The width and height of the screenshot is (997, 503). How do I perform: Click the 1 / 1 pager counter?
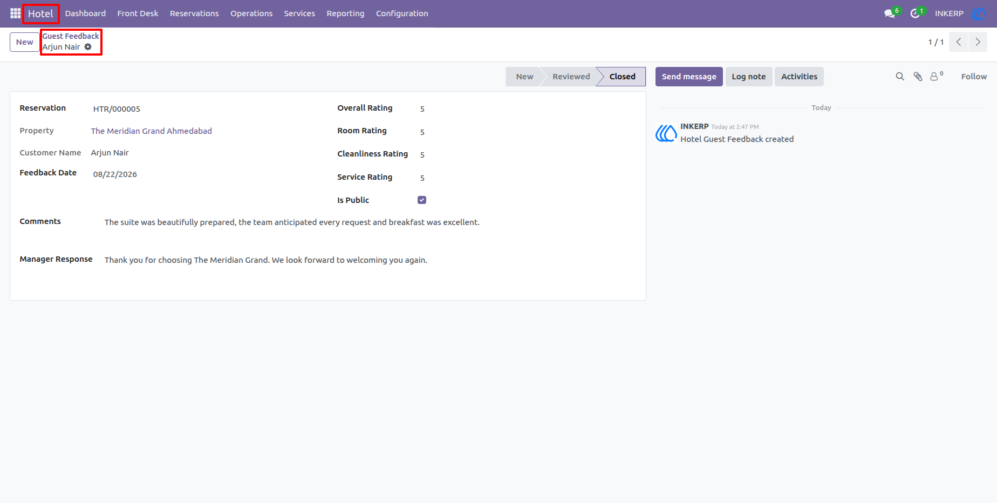point(936,42)
